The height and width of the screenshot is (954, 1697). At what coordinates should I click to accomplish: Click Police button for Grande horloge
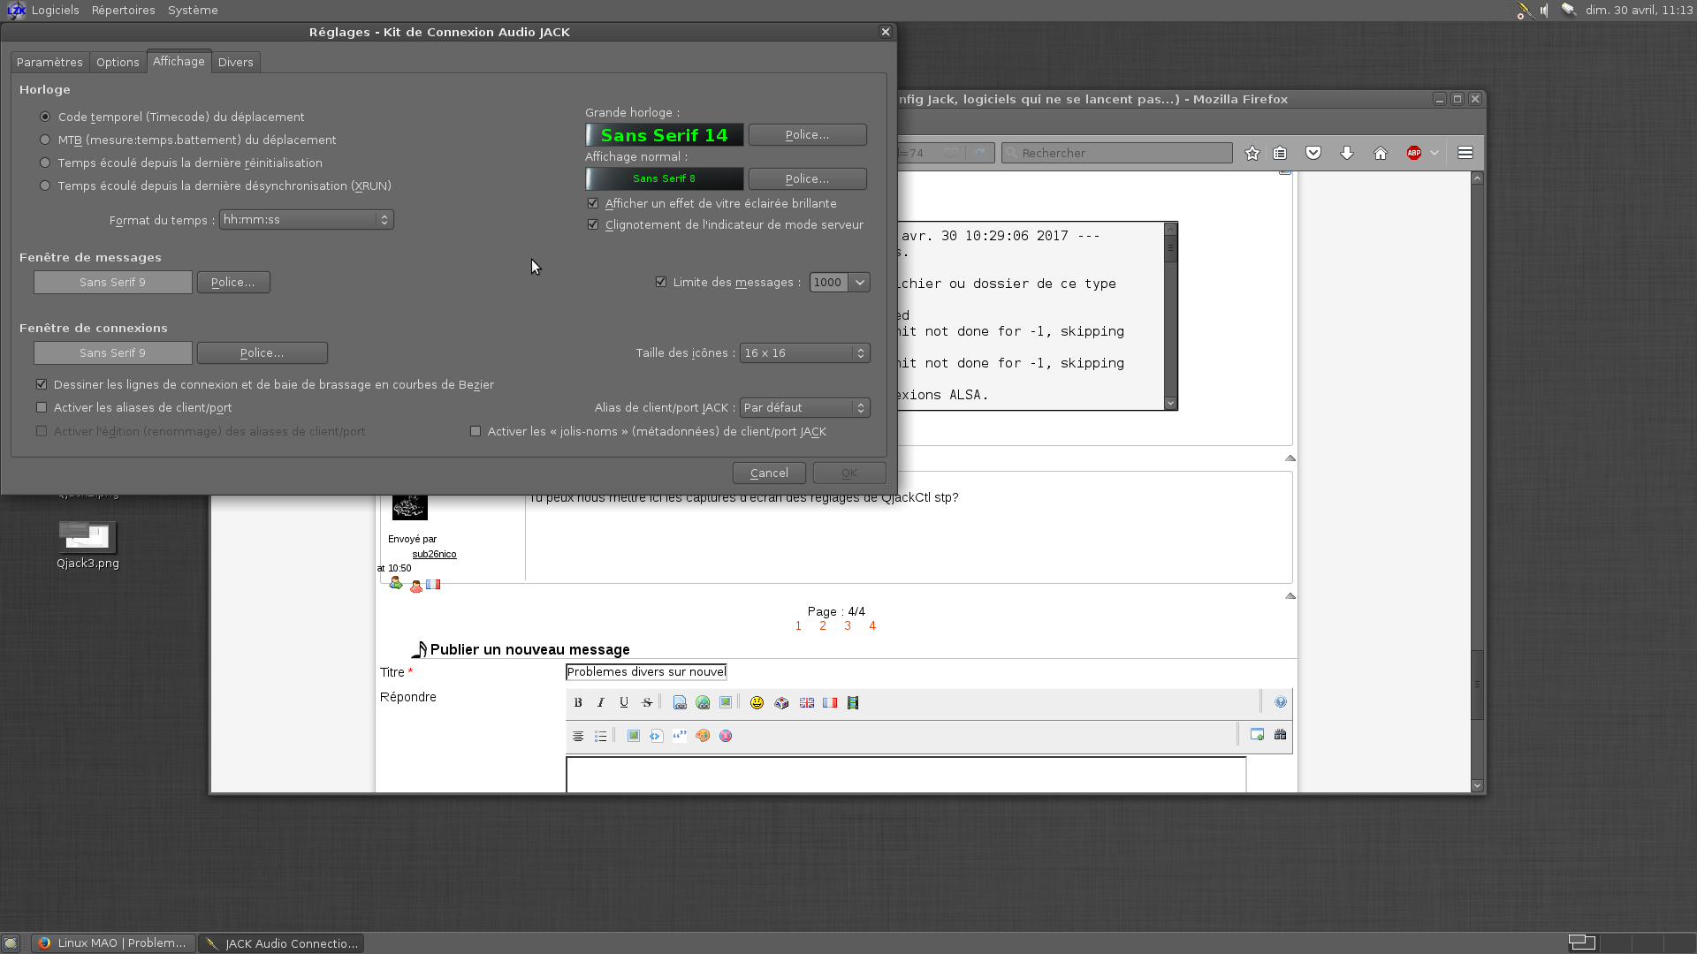pyautogui.click(x=807, y=135)
